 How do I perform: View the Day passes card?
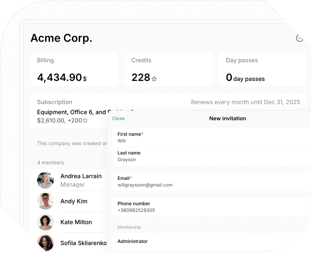(263, 69)
